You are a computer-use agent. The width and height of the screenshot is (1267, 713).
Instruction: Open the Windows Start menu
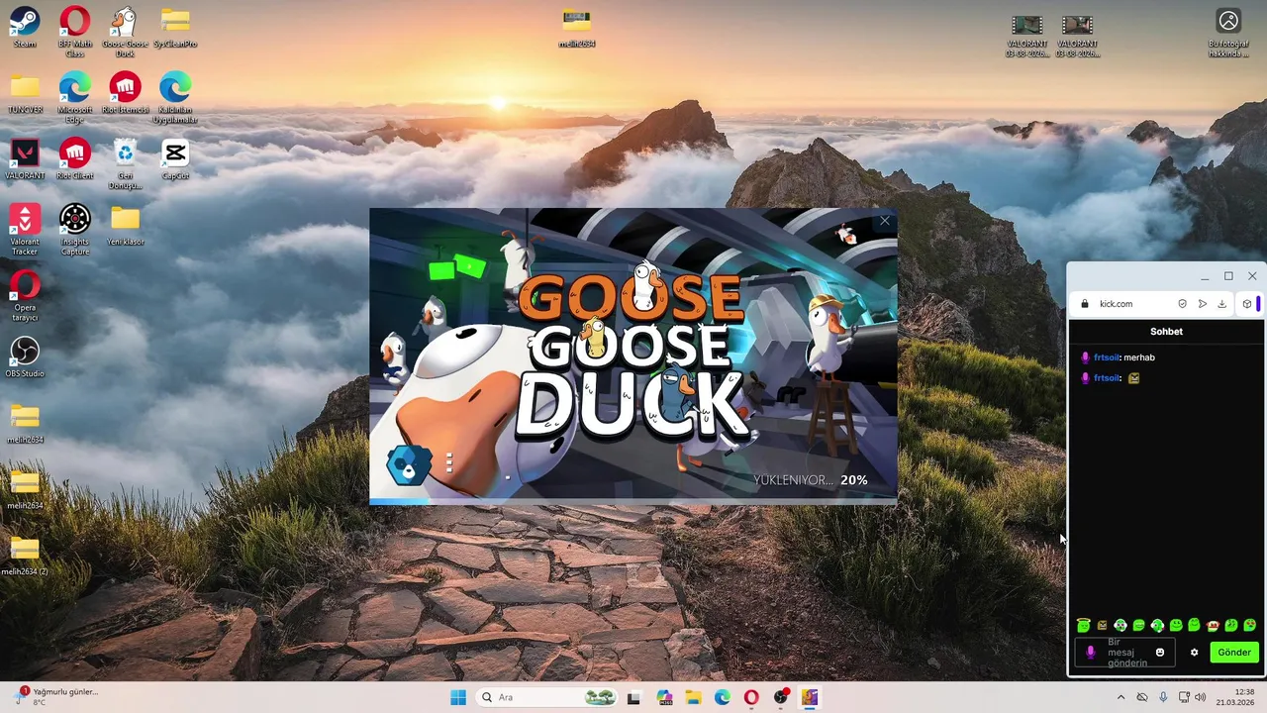[x=458, y=697]
